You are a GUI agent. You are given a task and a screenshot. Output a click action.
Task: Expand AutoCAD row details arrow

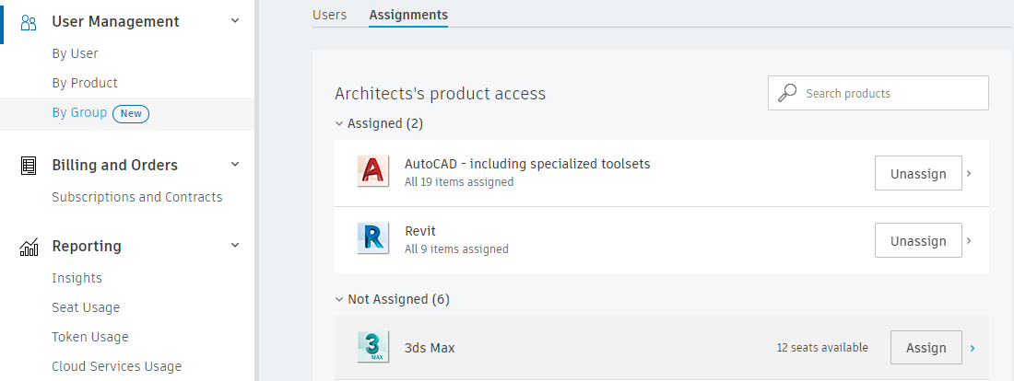click(969, 173)
